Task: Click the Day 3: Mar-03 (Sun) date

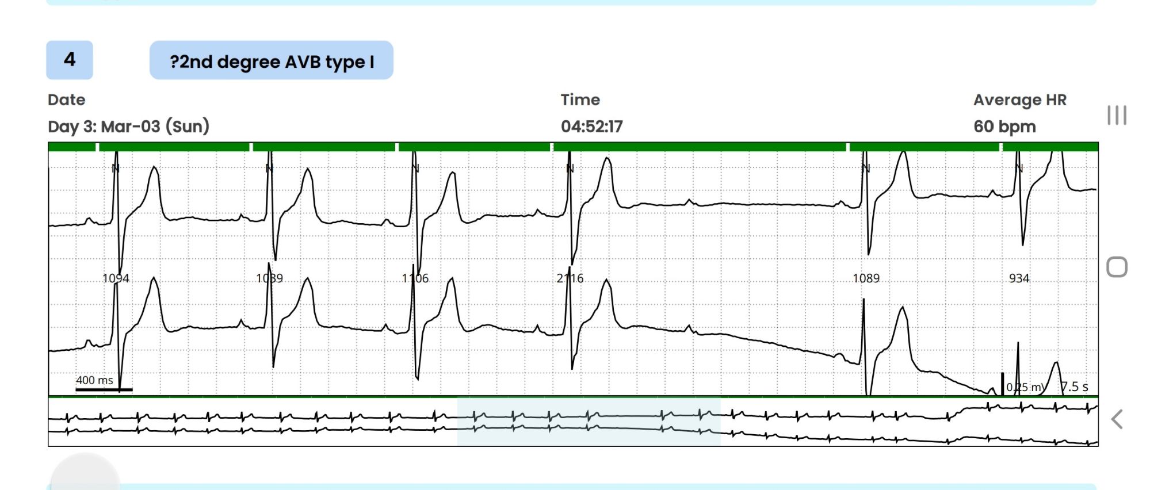Action: tap(128, 127)
